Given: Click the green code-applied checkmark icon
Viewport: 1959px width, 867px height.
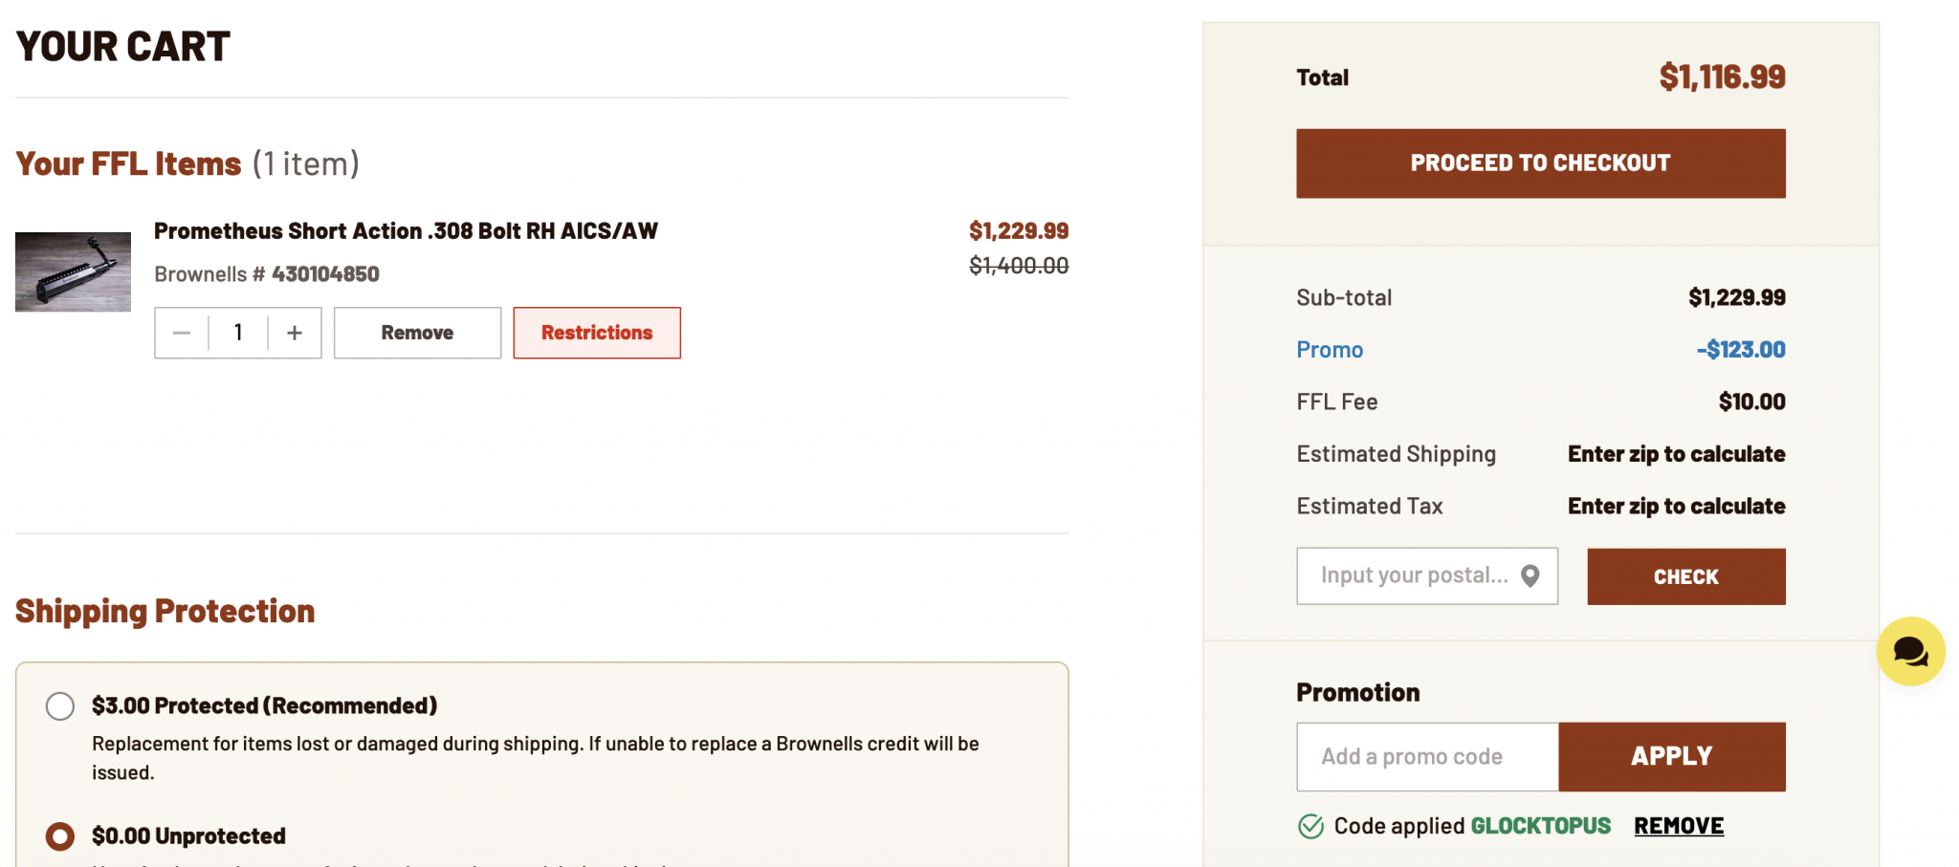Looking at the screenshot, I should (1310, 826).
